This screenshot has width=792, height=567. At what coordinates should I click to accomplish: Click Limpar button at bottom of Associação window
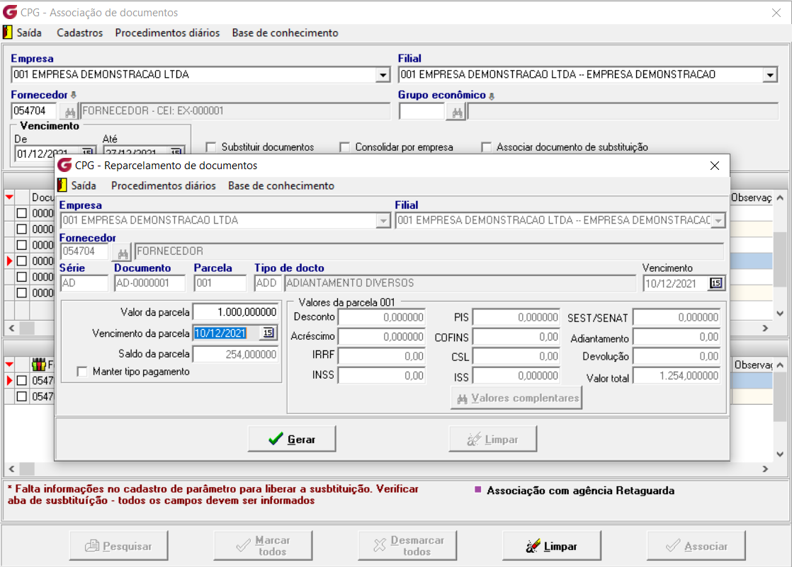point(552,545)
